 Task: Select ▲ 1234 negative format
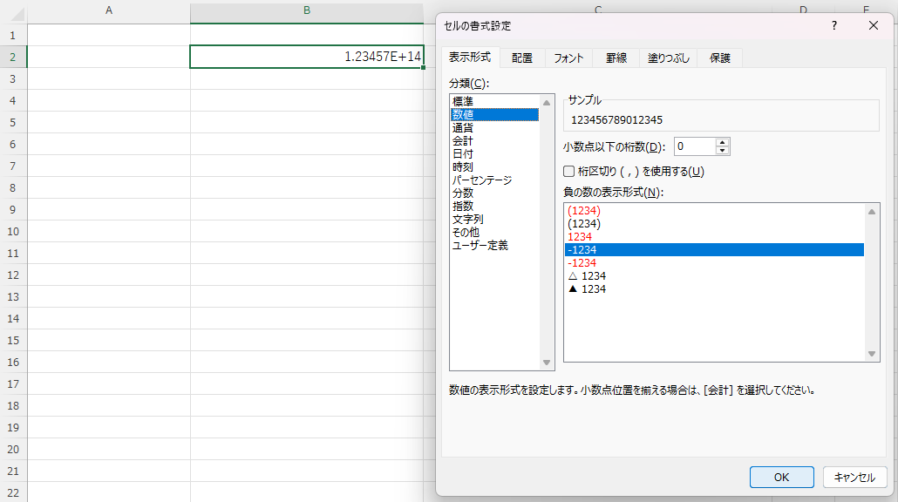tap(714, 289)
